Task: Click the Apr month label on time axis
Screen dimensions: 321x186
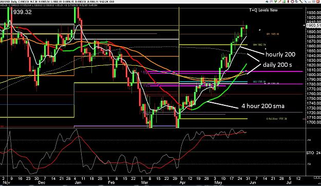Action: 182,182
